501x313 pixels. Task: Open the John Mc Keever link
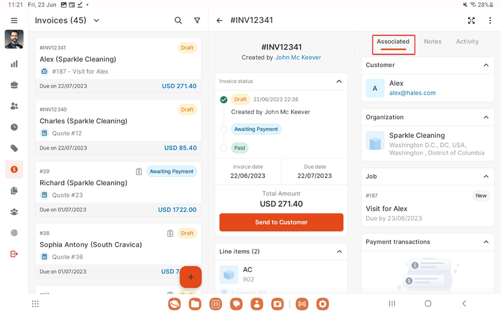[x=298, y=57]
